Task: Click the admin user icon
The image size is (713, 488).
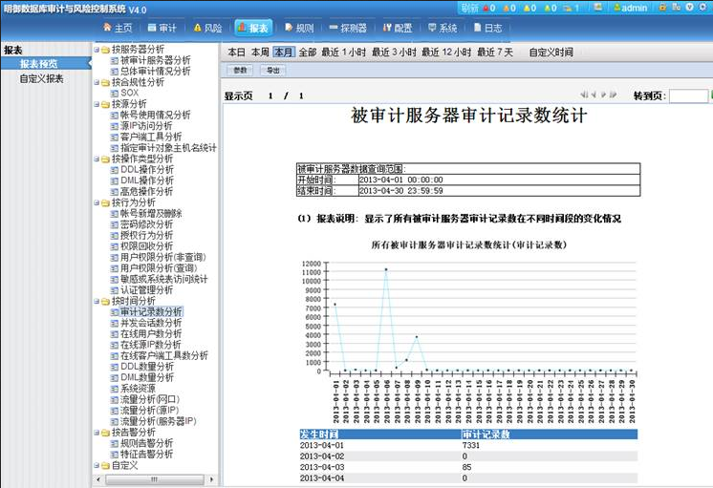Action: pyautogui.click(x=617, y=8)
